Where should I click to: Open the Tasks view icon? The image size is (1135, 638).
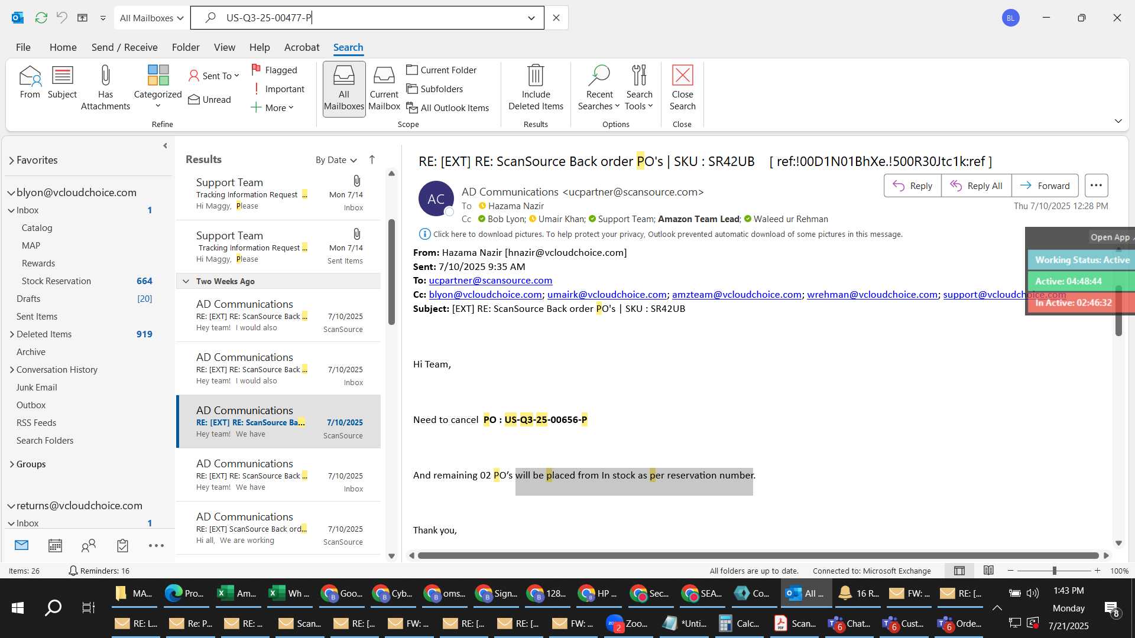(122, 545)
